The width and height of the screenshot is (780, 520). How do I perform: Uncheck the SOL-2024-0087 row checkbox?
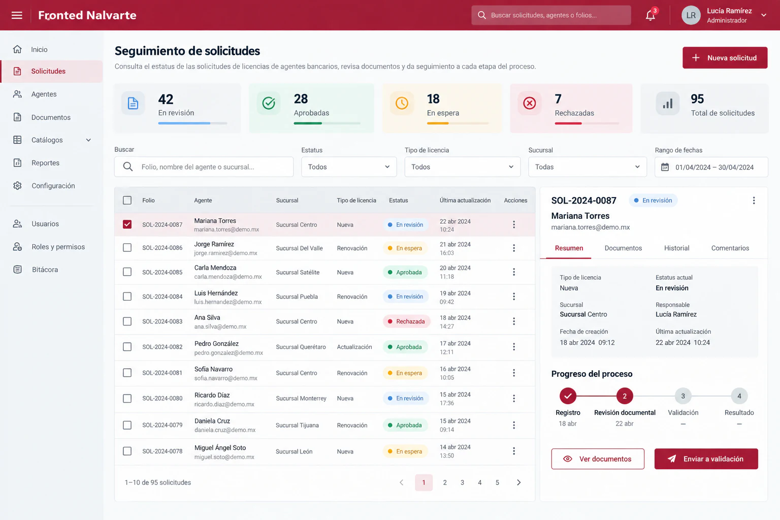[x=127, y=224]
